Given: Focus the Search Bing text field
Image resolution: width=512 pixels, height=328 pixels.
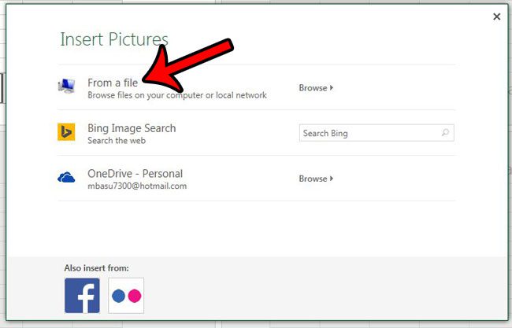Looking at the screenshot, I should pos(369,133).
